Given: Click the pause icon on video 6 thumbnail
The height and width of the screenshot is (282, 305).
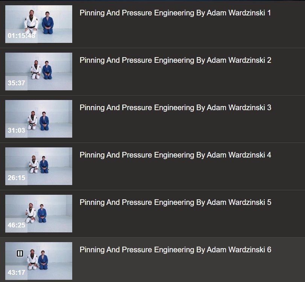Looking at the screenshot, I should tap(20, 253).
